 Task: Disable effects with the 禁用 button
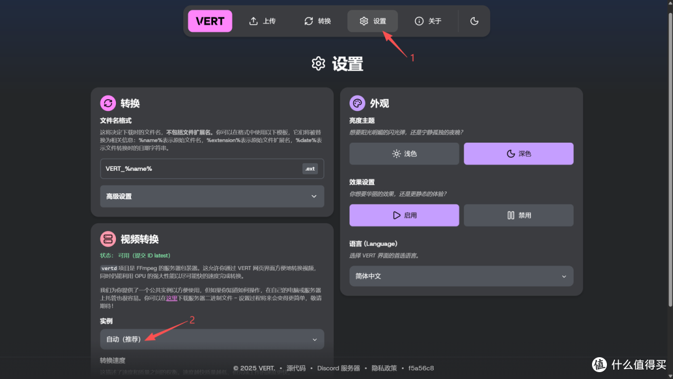pos(518,215)
